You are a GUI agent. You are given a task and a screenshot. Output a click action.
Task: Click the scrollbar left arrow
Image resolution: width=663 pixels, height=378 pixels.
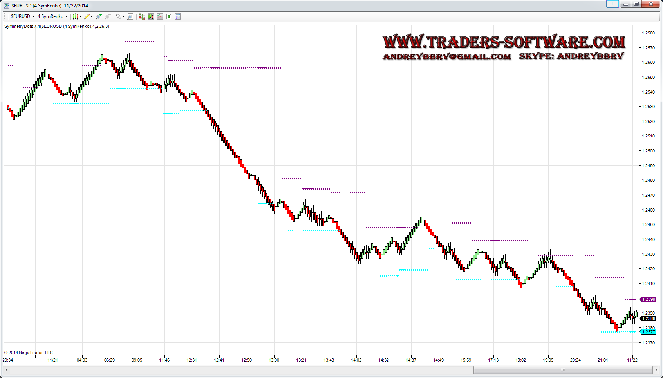(x=6, y=370)
